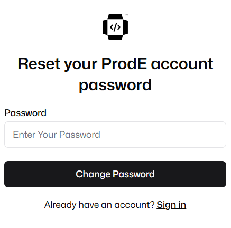
Task: Click the right black side of logo
Action: [125, 27]
